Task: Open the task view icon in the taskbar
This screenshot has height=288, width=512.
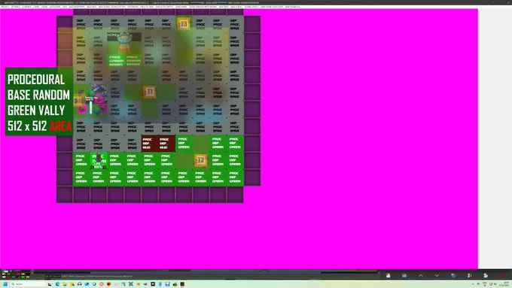Action: click(50, 284)
